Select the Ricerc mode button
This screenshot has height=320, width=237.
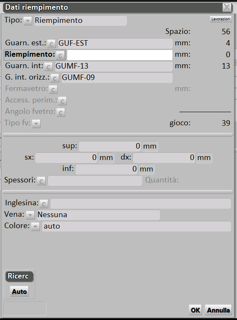pyautogui.click(x=19, y=276)
